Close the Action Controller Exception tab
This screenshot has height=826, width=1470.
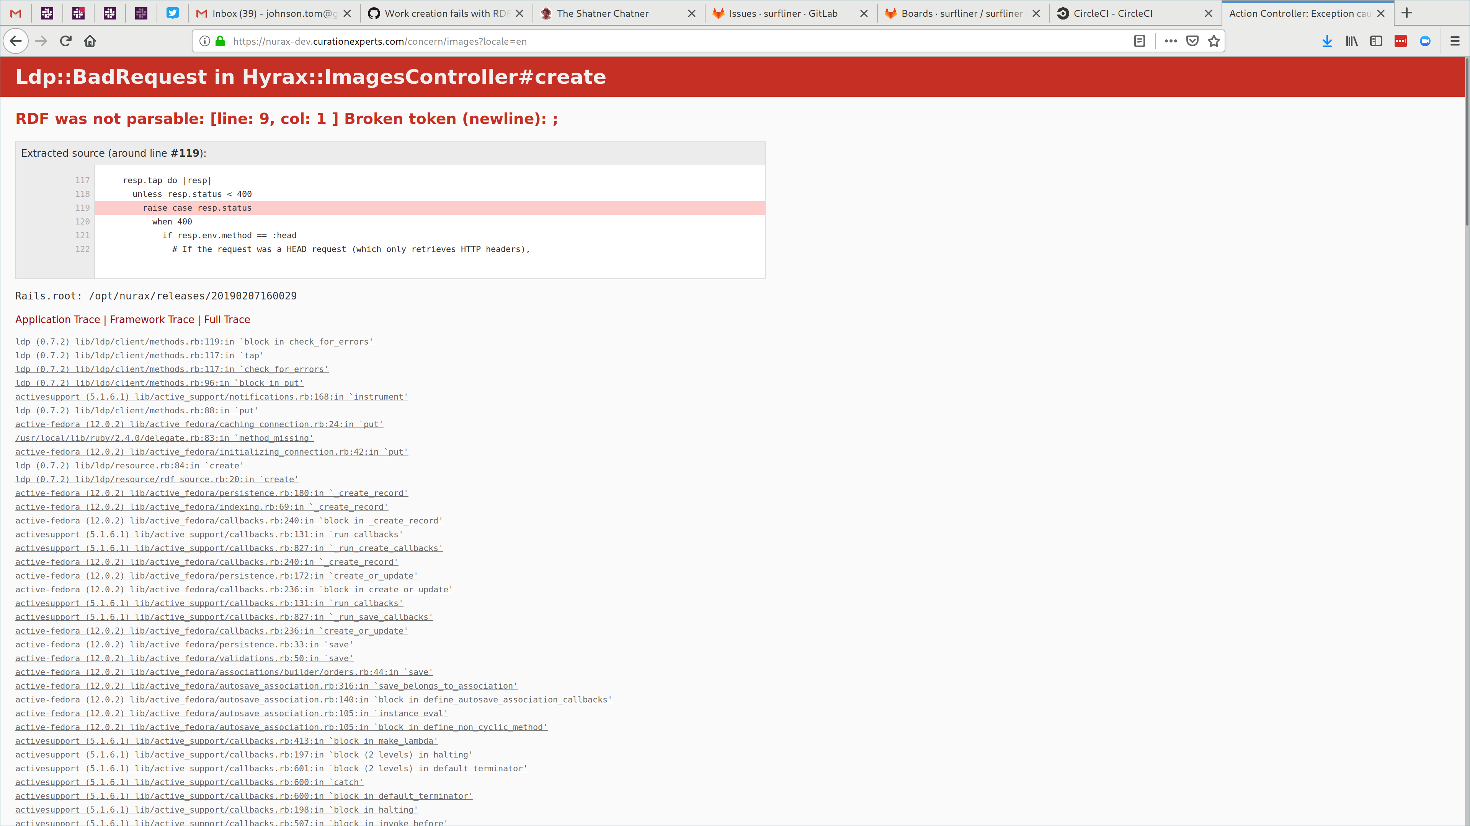pyautogui.click(x=1381, y=13)
